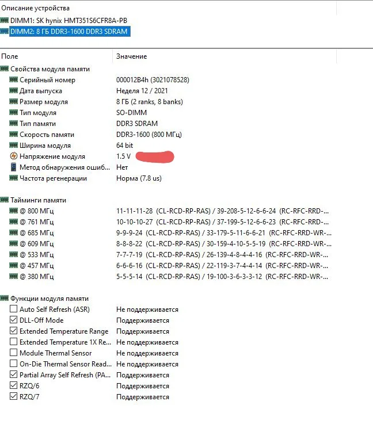Click Не поддерживается value for Module Thermal Sensor
Image resolution: width=373 pixels, height=428 pixels.
147,353
